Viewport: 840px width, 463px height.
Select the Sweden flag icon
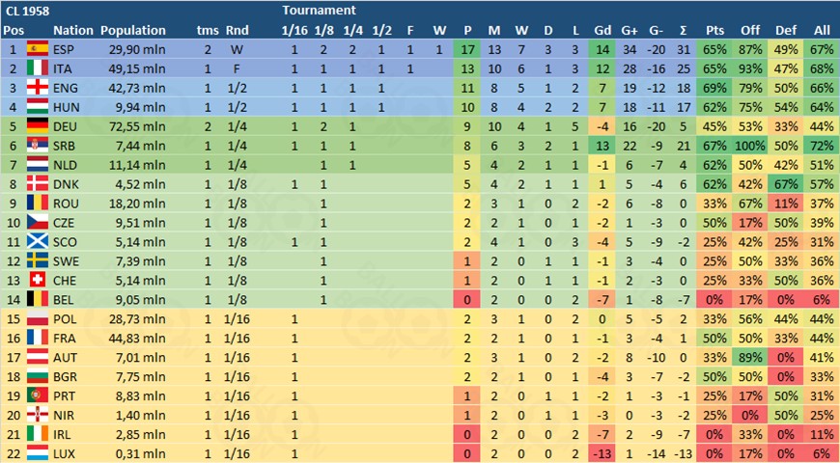tap(38, 261)
